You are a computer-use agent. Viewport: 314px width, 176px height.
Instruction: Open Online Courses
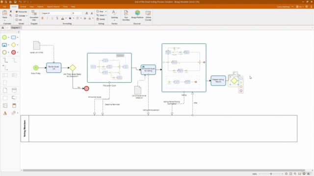[148, 15]
